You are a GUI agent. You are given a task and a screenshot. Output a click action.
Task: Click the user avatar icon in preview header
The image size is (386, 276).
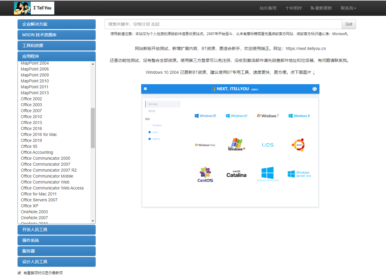coord(314,89)
